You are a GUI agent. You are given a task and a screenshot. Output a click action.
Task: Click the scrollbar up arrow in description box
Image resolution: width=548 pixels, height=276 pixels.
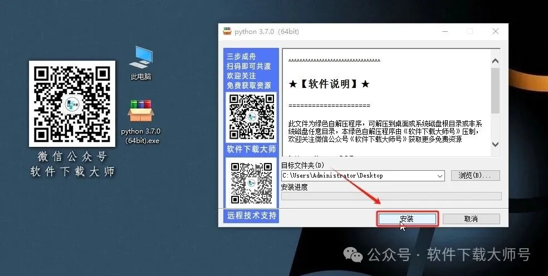pyautogui.click(x=495, y=61)
